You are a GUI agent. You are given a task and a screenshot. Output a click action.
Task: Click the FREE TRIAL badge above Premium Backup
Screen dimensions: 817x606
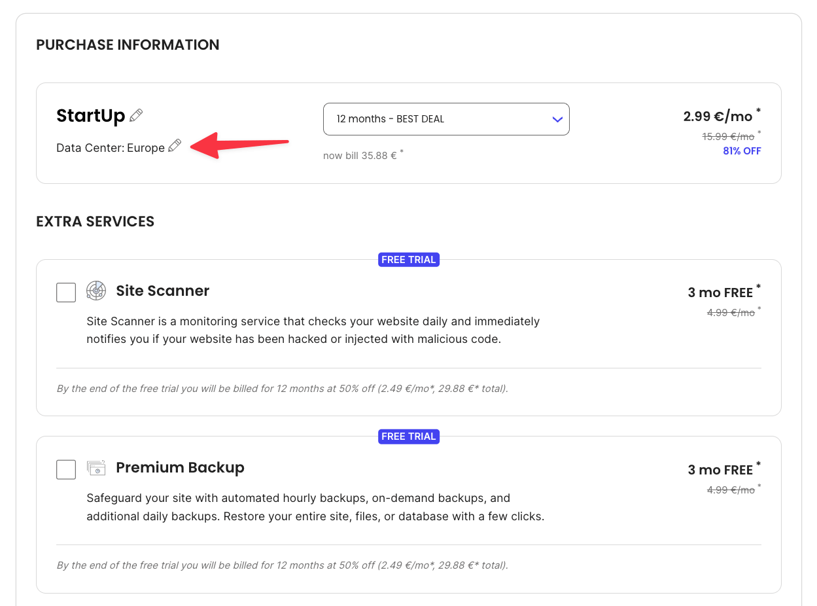click(408, 437)
